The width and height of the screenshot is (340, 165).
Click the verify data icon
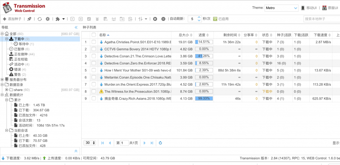[x=105, y=19]
